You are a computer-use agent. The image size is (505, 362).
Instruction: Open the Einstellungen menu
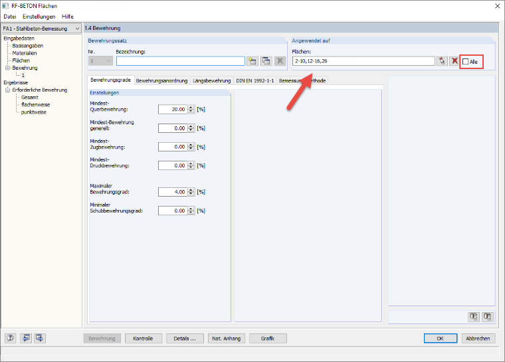coord(39,17)
